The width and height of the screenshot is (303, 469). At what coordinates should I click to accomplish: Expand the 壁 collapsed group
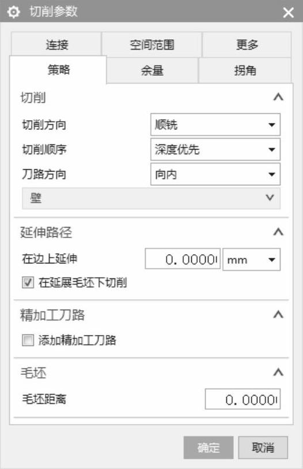click(151, 198)
